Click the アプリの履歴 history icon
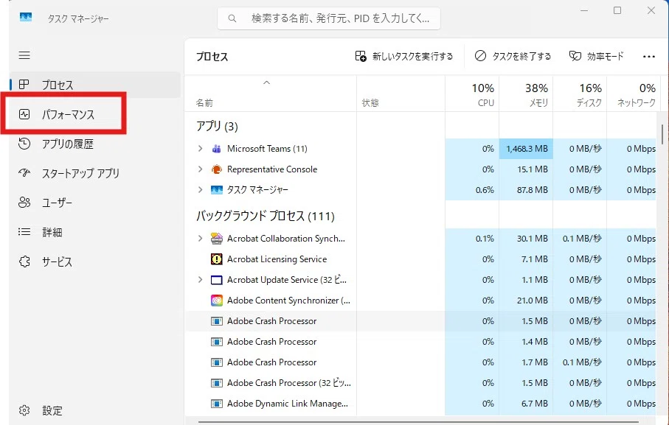The height and width of the screenshot is (425, 669). pyautogui.click(x=24, y=144)
